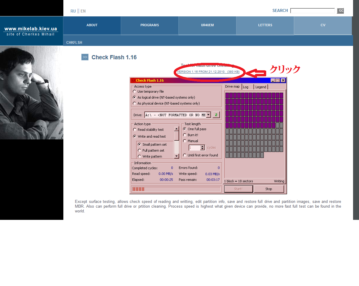
Task: Download version 1.16 from 21.12.2010 link
Action: pyautogui.click(x=208, y=71)
